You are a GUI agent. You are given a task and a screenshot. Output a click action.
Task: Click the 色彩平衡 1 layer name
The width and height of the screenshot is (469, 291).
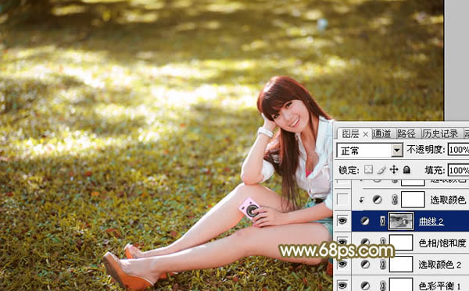click(440, 286)
